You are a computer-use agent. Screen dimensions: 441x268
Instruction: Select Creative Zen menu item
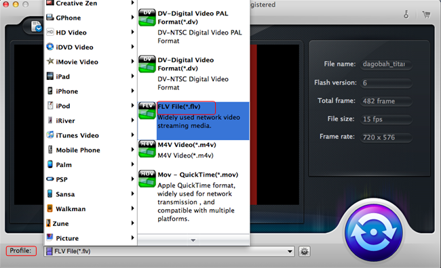pyautogui.click(x=90, y=3)
